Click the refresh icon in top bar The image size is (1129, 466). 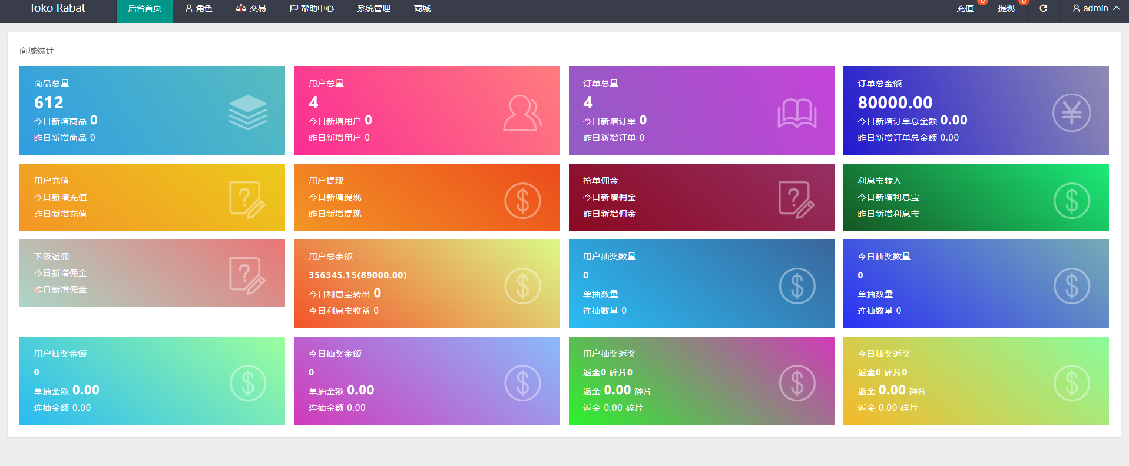pos(1043,8)
